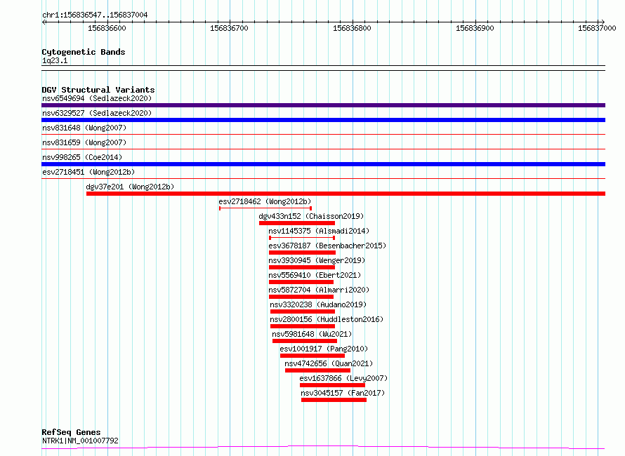Click the nsv1145375 (Alsmadi2014) thin span glyph

tap(302, 238)
